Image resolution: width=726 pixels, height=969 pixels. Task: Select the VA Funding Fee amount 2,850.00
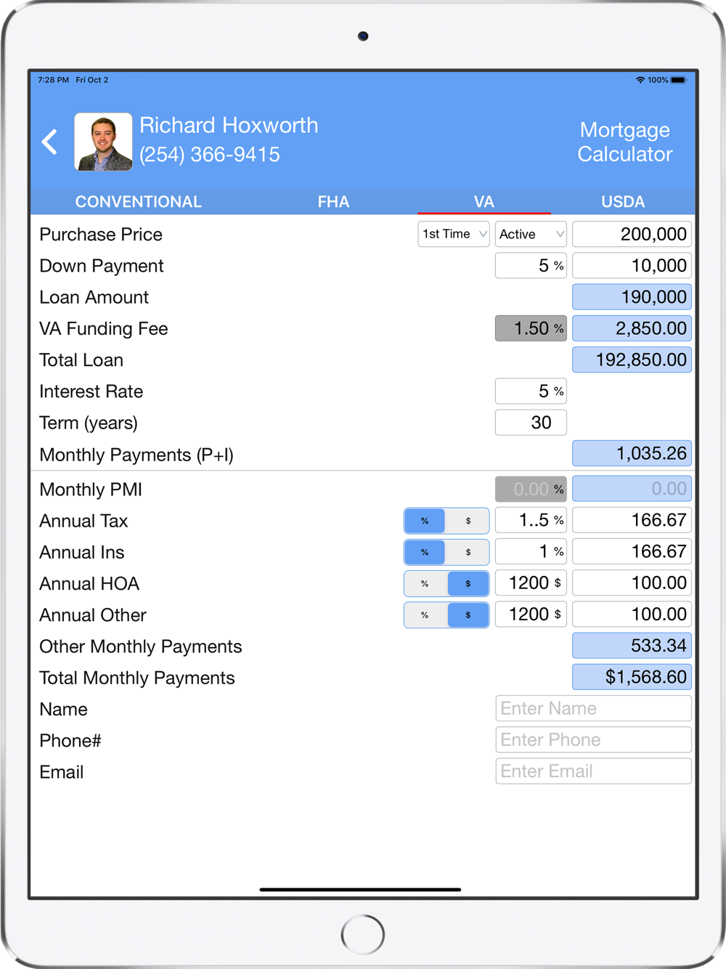point(632,328)
